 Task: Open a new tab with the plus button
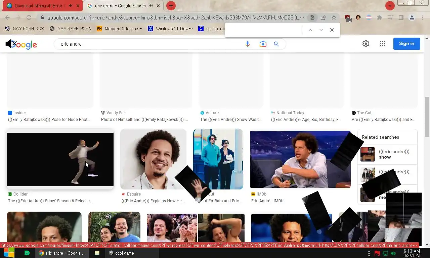click(171, 6)
